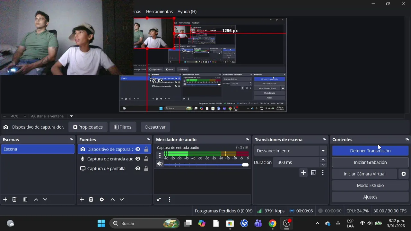The width and height of the screenshot is (411, 231).
Task: Open preview scaling dropdown arrow
Action: (71, 116)
